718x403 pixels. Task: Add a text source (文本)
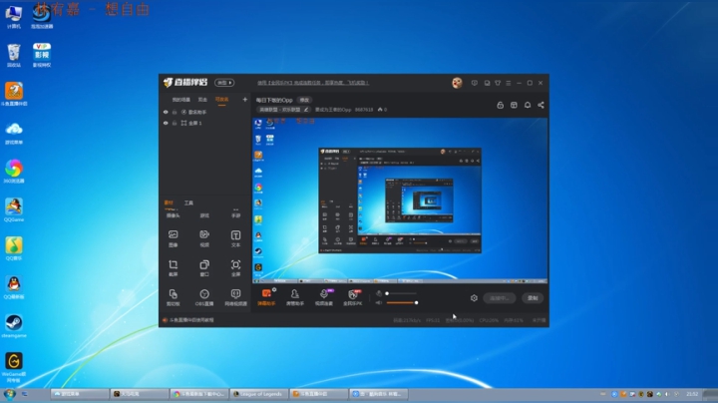pyautogui.click(x=235, y=238)
